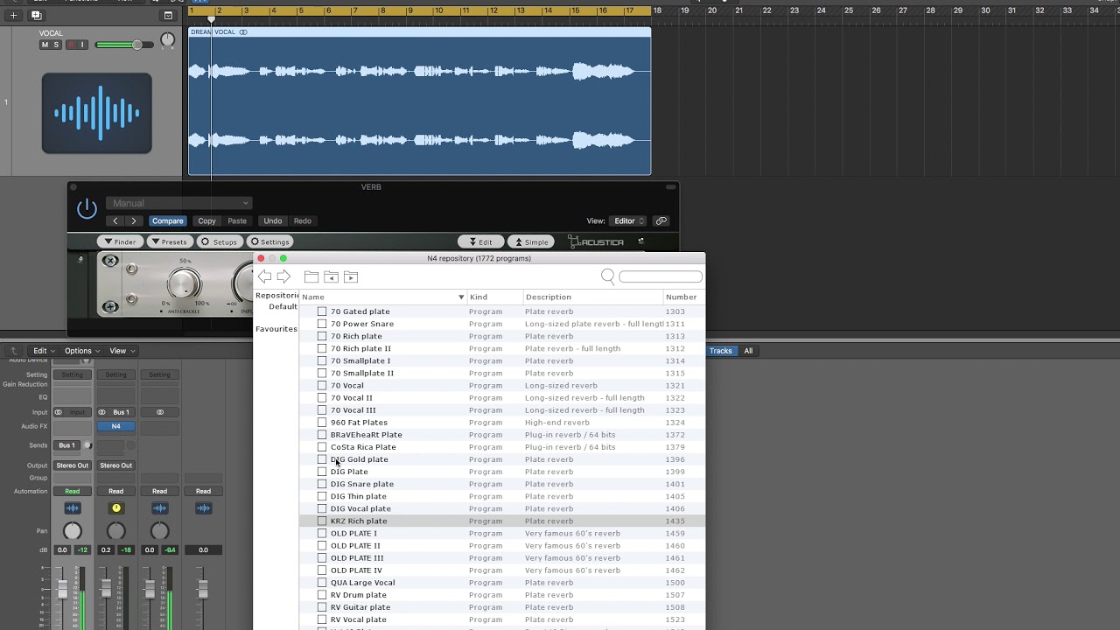Click the first channel Read automation button
This screenshot has height=630, width=1120.
coord(72,491)
